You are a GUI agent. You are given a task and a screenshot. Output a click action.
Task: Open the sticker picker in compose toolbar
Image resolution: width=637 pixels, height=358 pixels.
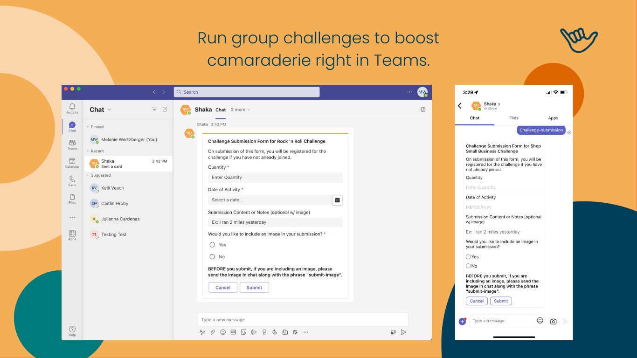point(243,332)
